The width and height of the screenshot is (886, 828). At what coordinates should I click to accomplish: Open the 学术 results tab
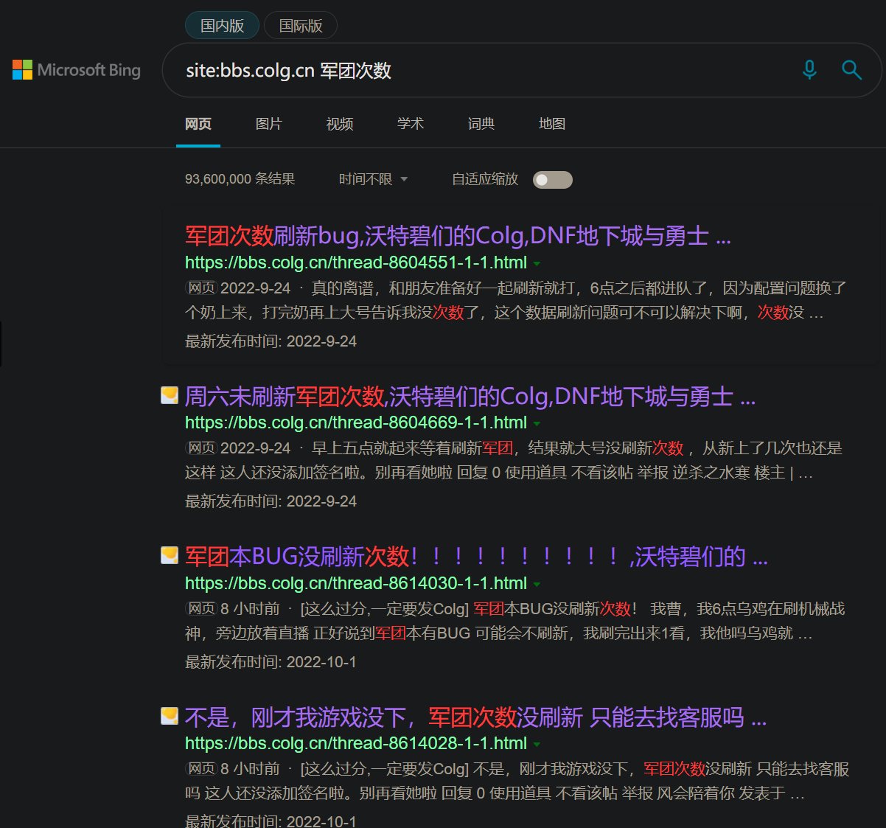[x=411, y=124]
